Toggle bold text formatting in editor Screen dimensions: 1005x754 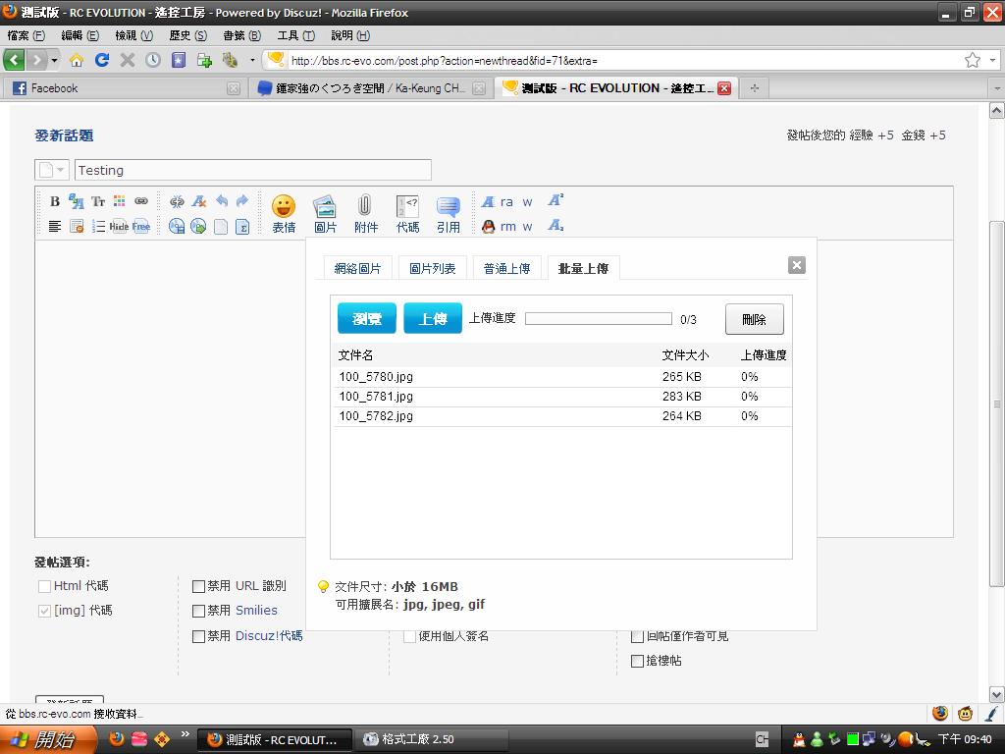(55, 201)
